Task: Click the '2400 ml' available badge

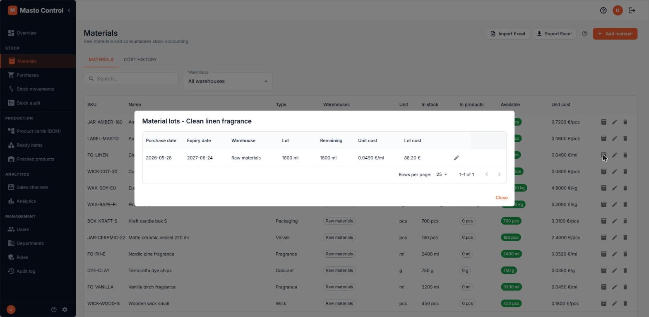Action: click(511, 254)
